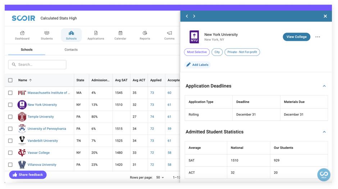Open more options ellipsis for NYU
The height and width of the screenshot is (189, 338).
[318, 37]
